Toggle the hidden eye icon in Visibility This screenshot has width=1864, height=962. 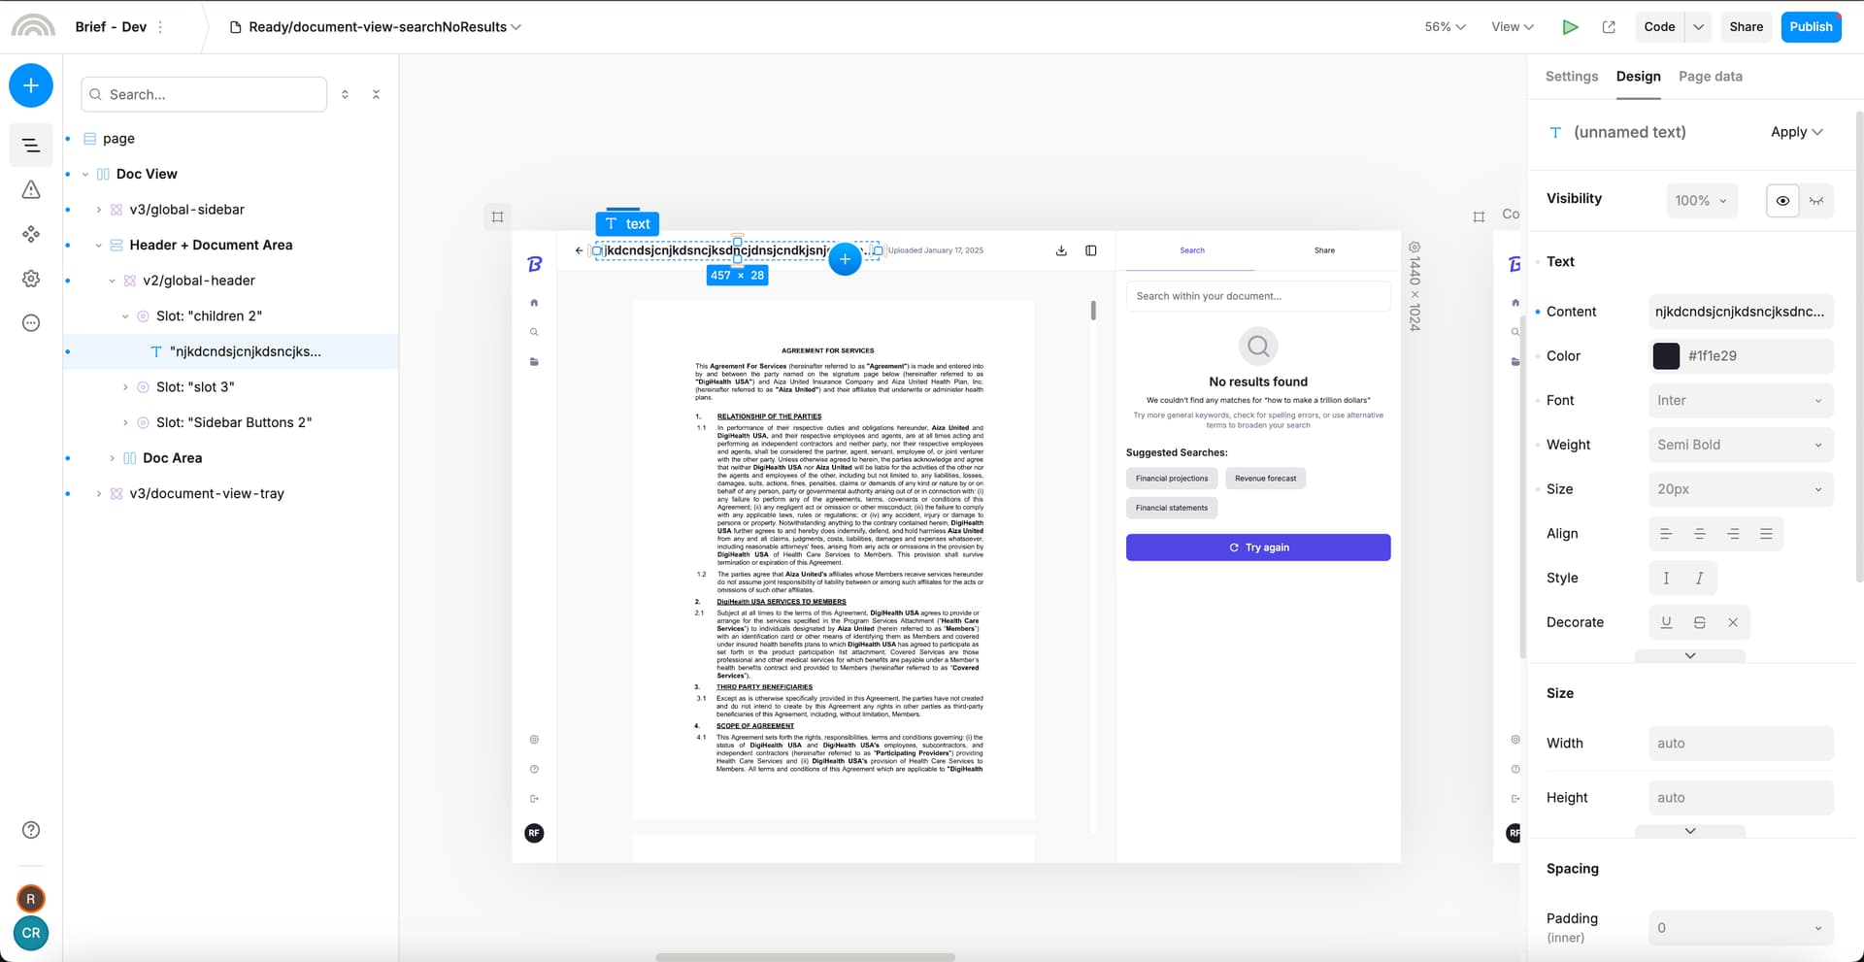pyautogui.click(x=1816, y=201)
